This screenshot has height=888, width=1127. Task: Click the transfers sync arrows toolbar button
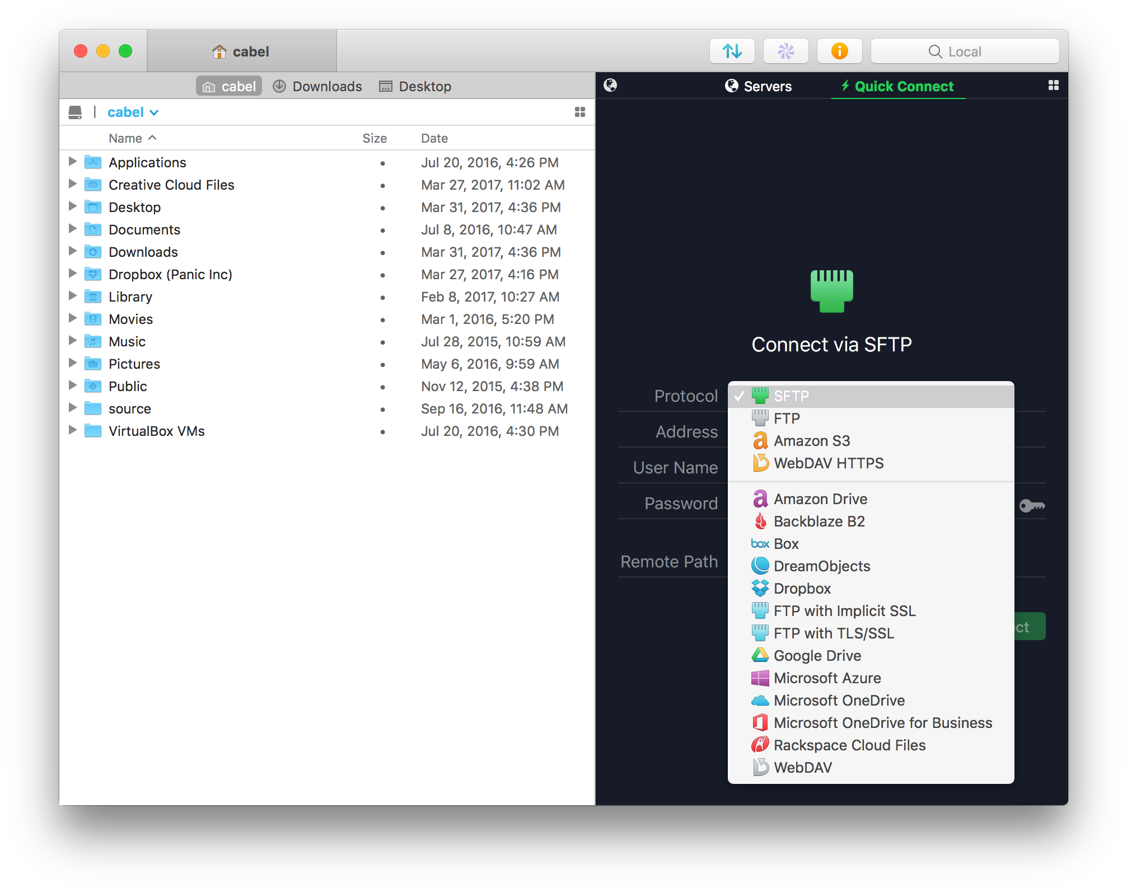click(732, 51)
